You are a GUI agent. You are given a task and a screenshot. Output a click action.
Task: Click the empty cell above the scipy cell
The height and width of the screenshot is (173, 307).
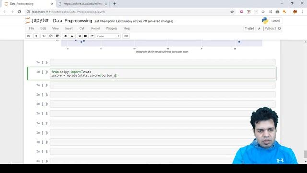point(163,62)
